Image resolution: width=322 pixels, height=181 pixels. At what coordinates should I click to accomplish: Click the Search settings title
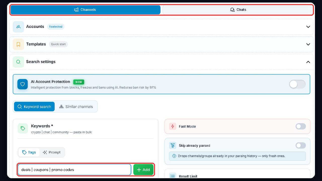[41, 62]
